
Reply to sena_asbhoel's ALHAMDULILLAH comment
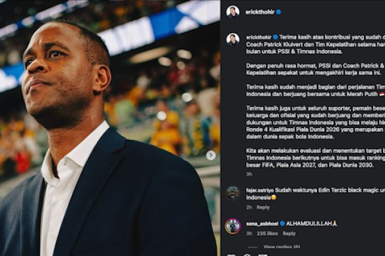click(289, 234)
